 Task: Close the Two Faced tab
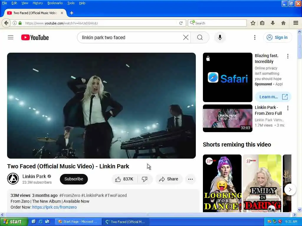[x=62, y=13]
